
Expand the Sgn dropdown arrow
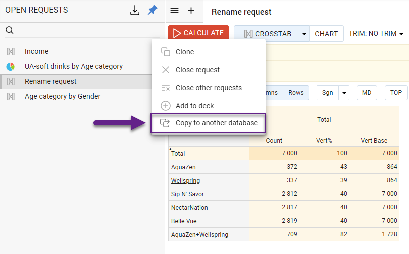point(344,93)
